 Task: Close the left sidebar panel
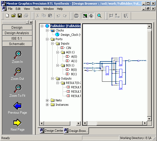tap(31, 22)
